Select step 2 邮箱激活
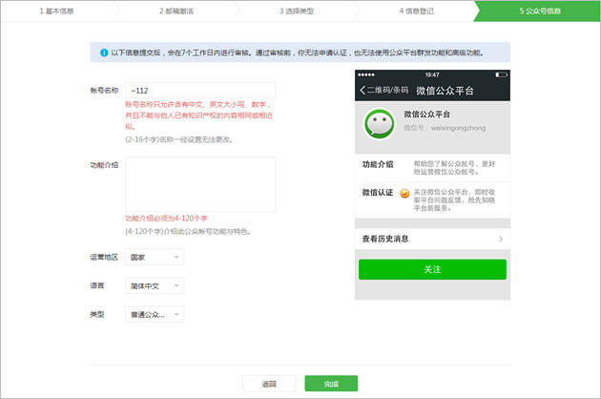The height and width of the screenshot is (399, 601). 178,11
